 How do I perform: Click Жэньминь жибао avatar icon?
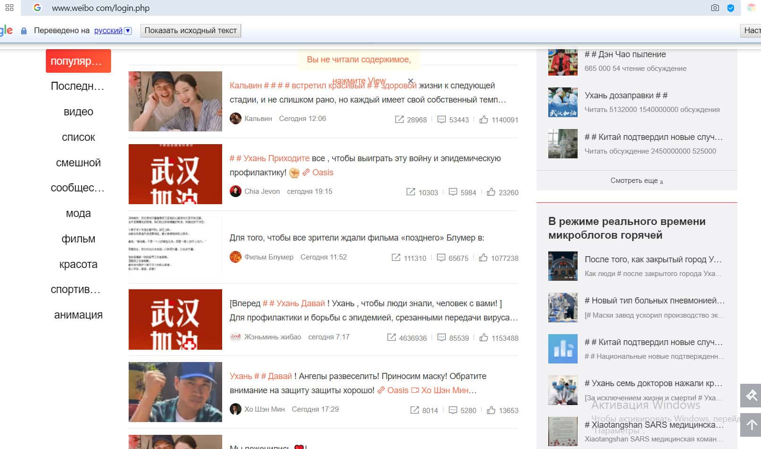235,337
